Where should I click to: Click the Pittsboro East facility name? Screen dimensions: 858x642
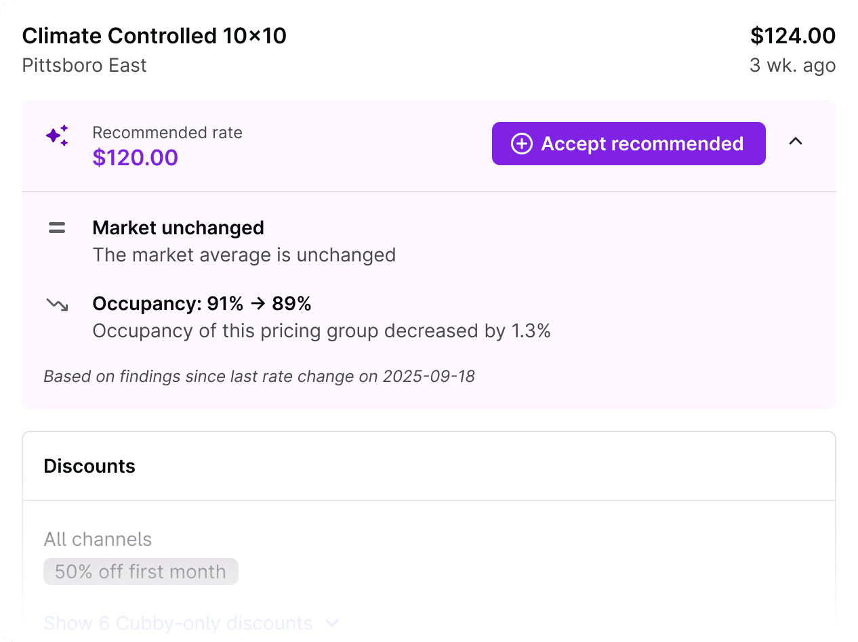tap(85, 66)
